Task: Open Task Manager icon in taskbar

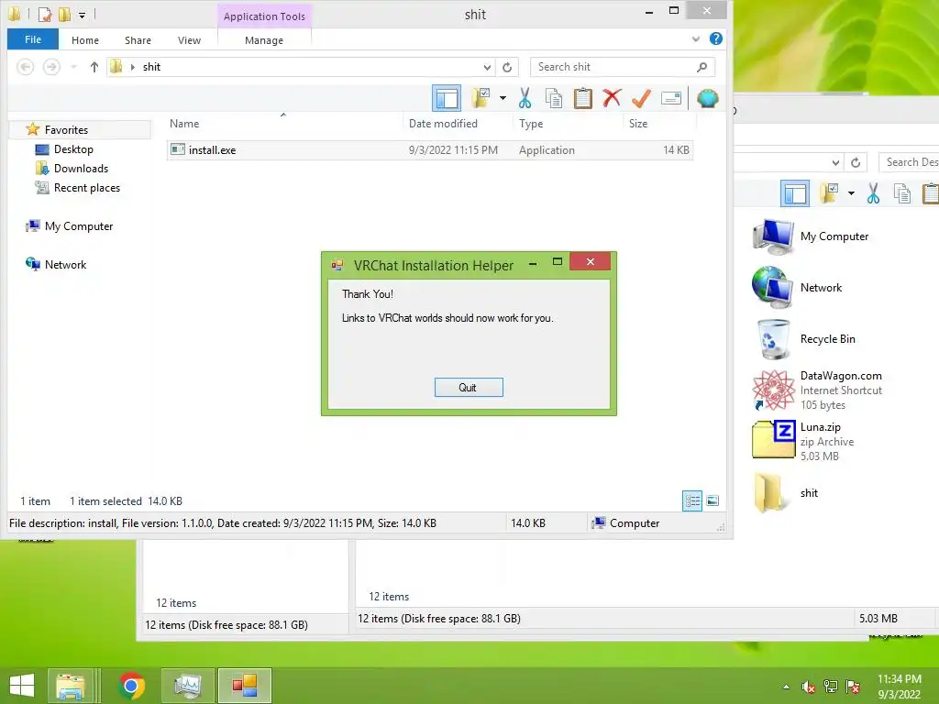Action: tap(187, 686)
